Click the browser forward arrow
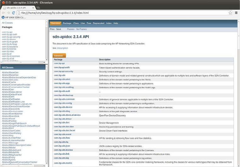The image size is (240, 167). [x=9, y=13]
